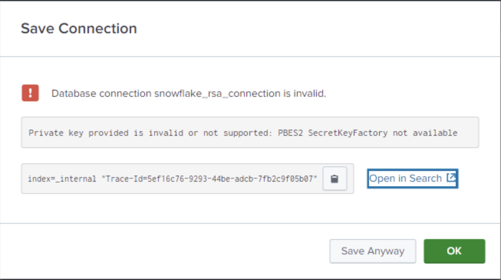
Task: Dismiss the error by clicking Save Anyway
Action: tap(372, 251)
